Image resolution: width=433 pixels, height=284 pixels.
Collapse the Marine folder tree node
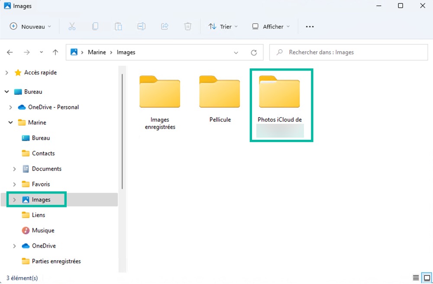(x=10, y=123)
